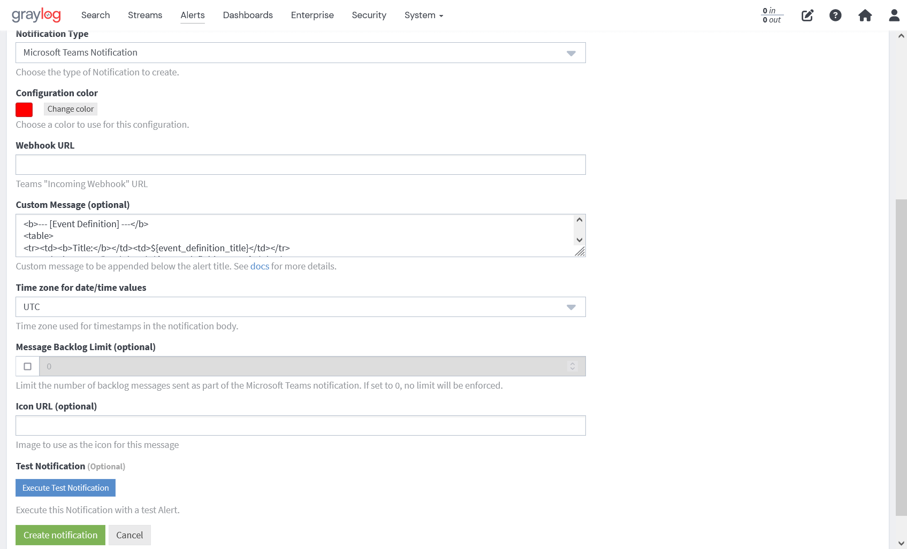This screenshot has height=549, width=907.
Task: Focus the Webhook URL input field
Action: pos(301,165)
